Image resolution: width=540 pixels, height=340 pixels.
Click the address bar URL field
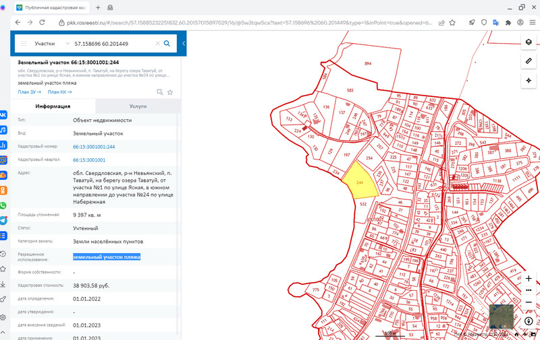pyautogui.click(x=249, y=23)
